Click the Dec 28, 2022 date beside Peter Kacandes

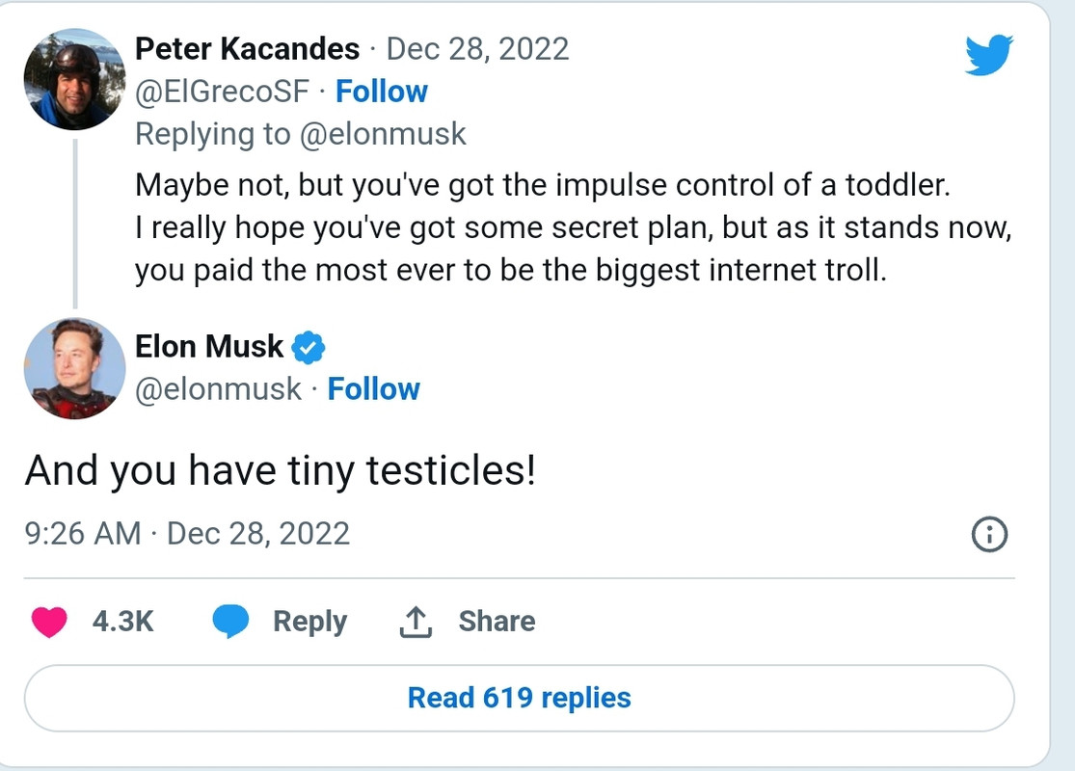pyautogui.click(x=477, y=48)
